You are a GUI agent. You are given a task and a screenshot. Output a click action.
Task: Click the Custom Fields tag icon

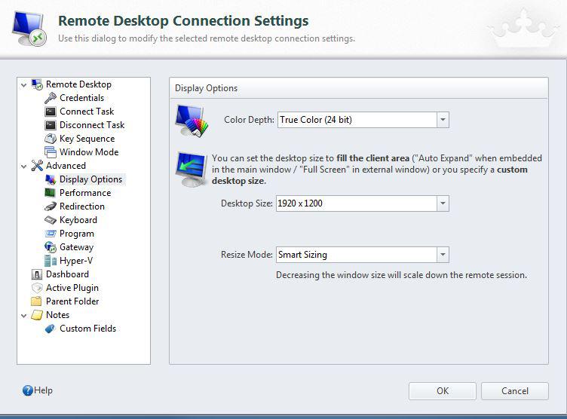(x=51, y=329)
